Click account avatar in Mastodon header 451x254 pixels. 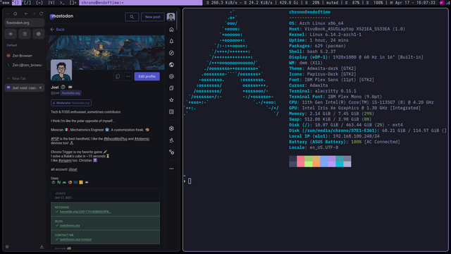coord(171,17)
